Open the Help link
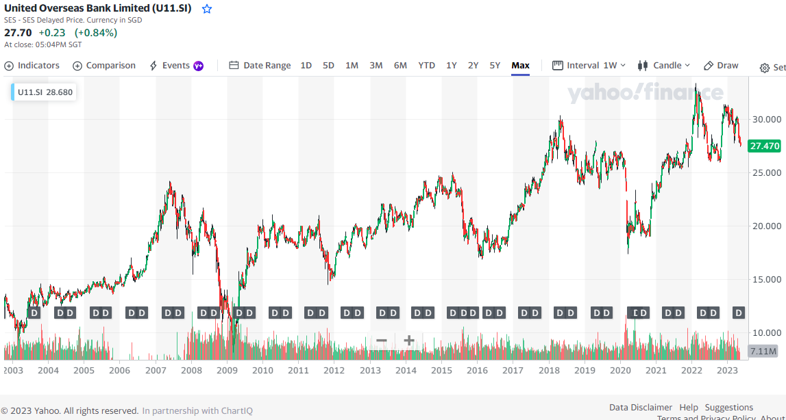 [689, 408]
